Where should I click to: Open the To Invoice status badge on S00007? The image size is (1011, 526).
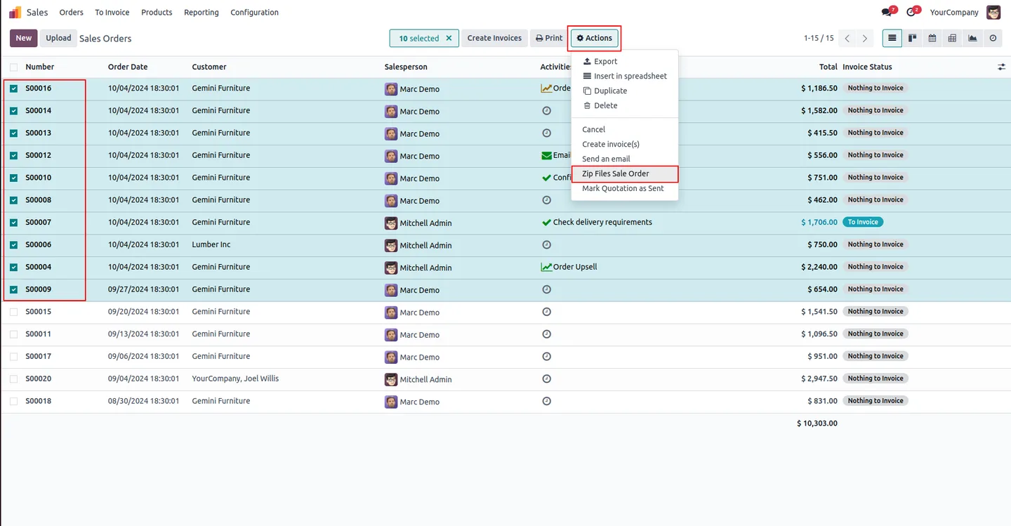pyautogui.click(x=863, y=222)
